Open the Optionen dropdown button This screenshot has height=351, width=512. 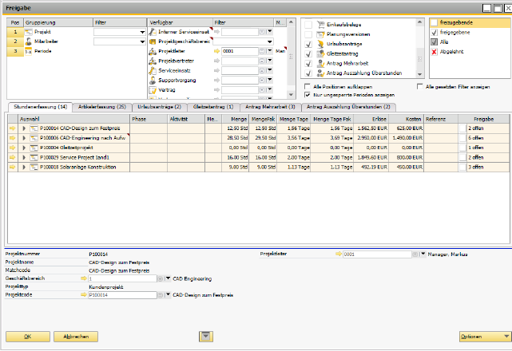click(x=485, y=337)
